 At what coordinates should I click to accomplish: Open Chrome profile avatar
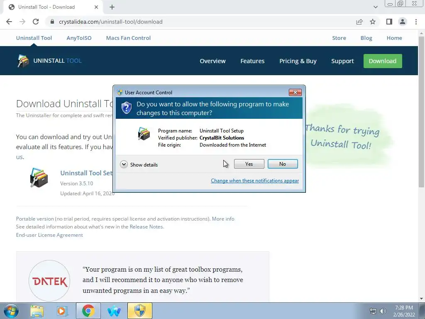click(x=403, y=22)
